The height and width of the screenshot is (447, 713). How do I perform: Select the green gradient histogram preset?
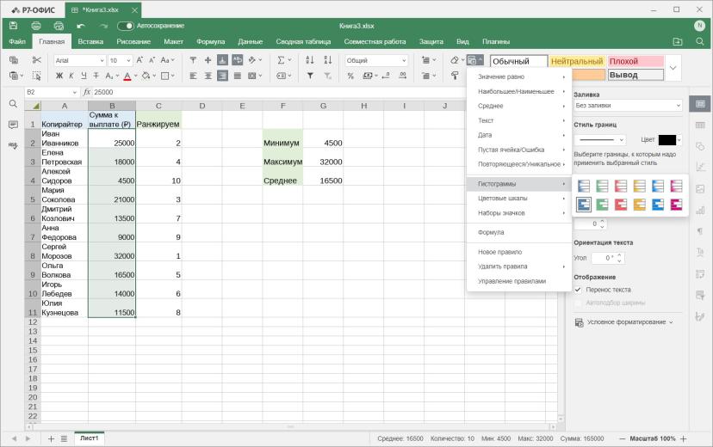coord(602,186)
